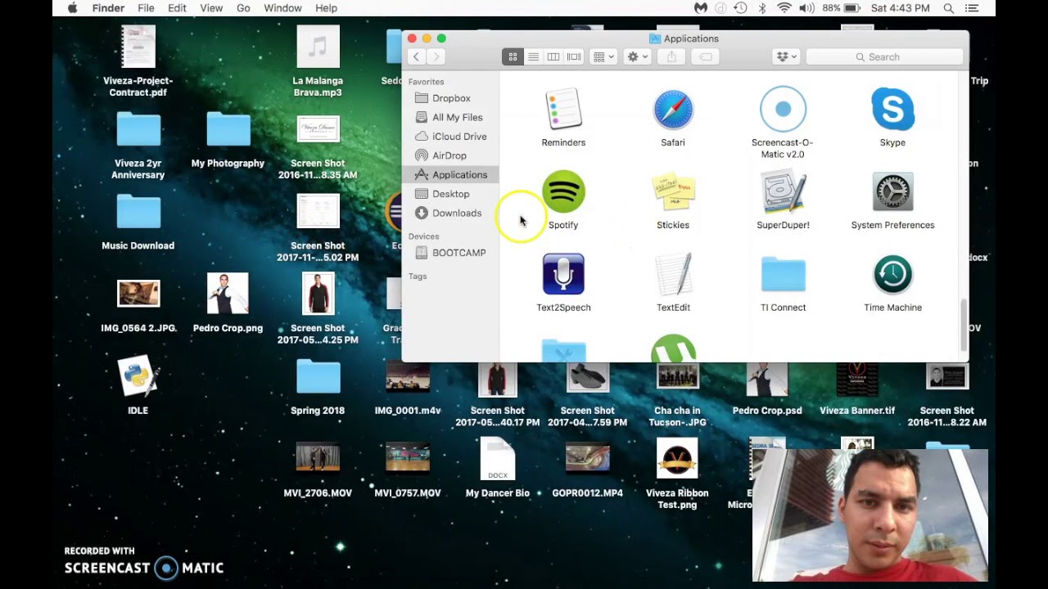Click the Time Machine app icon
The image size is (1048, 589).
click(x=892, y=274)
